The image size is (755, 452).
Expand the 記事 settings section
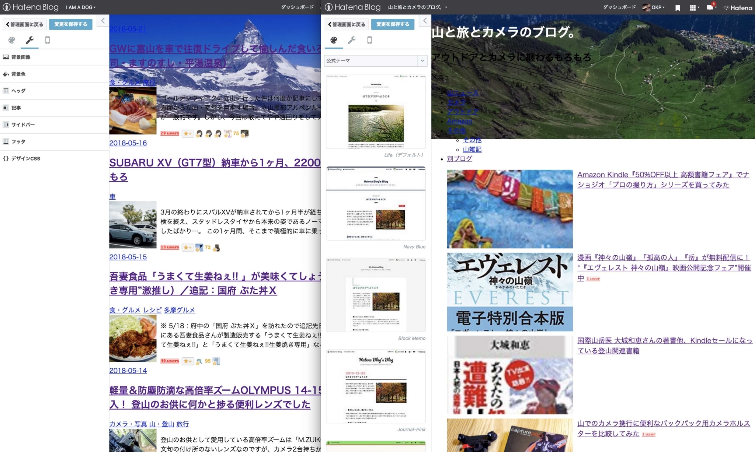[55, 108]
